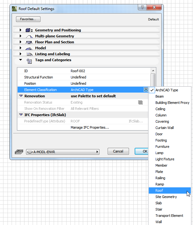The height and width of the screenshot is (225, 193).
Task: Choose Beam classification
Action: pyautogui.click(x=170, y=96)
